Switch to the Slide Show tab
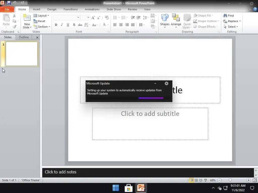Viewport: 258px width, 193px height. click(x=114, y=9)
